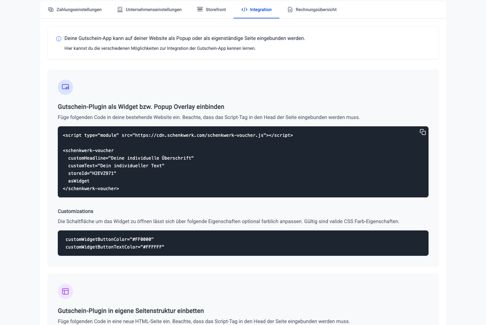
Task: Click the customText code line
Action: click(116, 166)
